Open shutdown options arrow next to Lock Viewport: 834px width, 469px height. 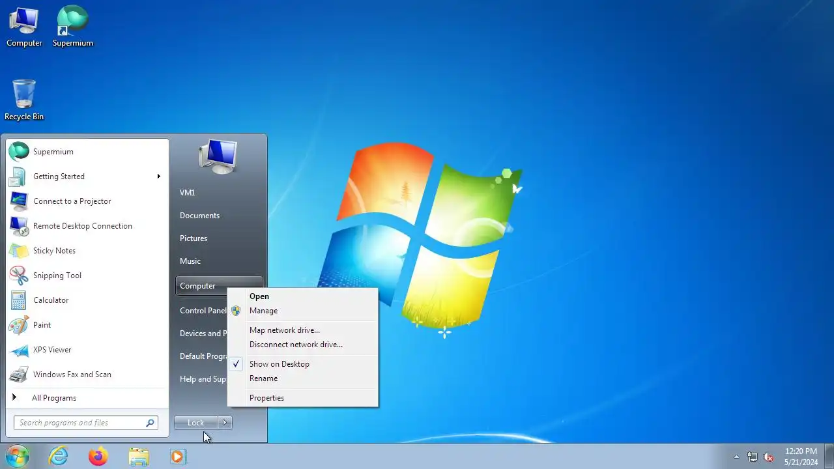click(225, 423)
